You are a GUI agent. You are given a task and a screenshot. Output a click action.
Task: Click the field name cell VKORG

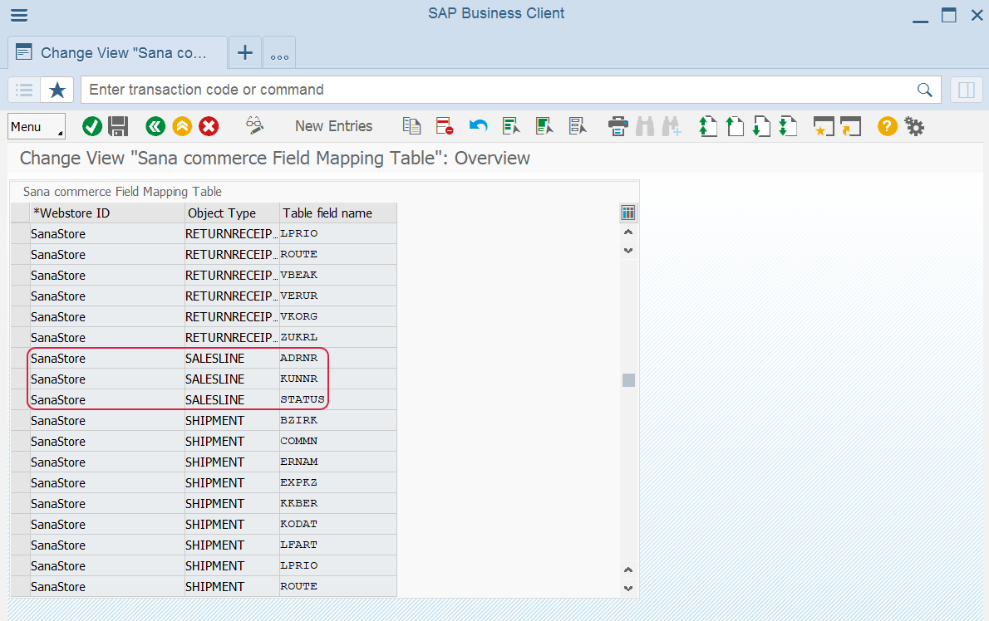pyautogui.click(x=338, y=317)
